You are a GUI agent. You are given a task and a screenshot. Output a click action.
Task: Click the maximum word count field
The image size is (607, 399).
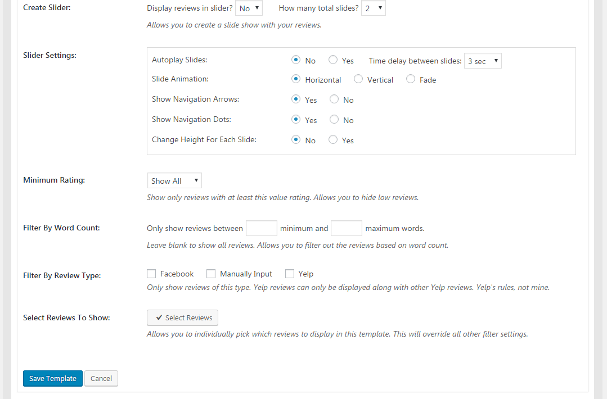[x=347, y=228]
